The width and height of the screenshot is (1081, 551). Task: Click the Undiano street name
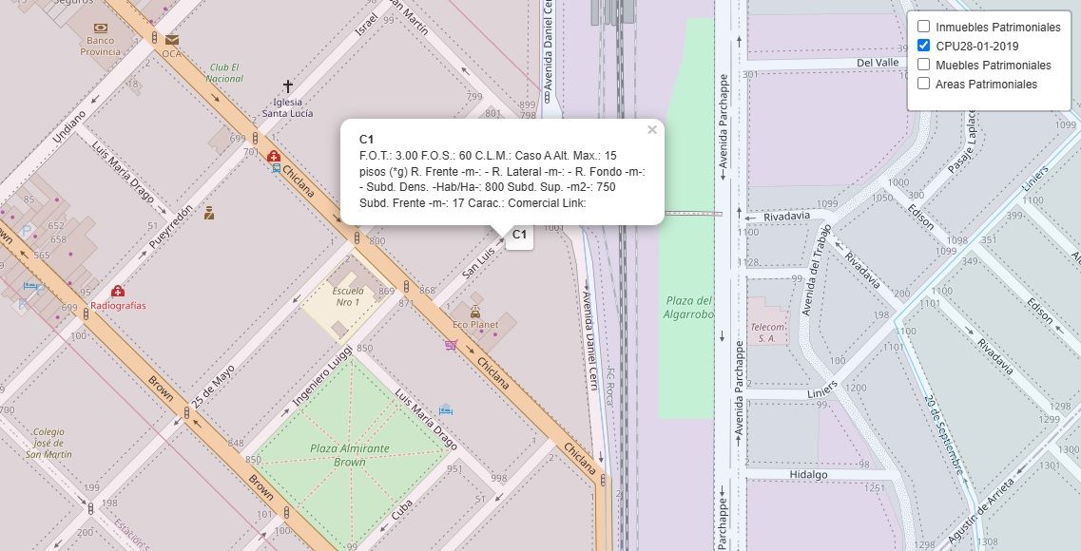pyautogui.click(x=69, y=126)
